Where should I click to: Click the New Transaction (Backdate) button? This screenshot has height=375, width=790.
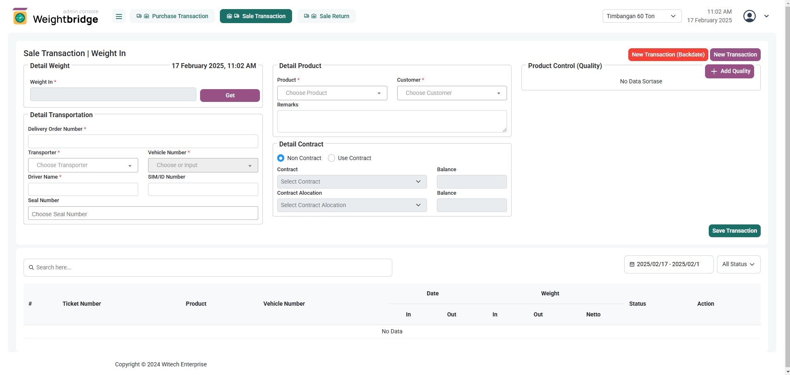pyautogui.click(x=668, y=54)
